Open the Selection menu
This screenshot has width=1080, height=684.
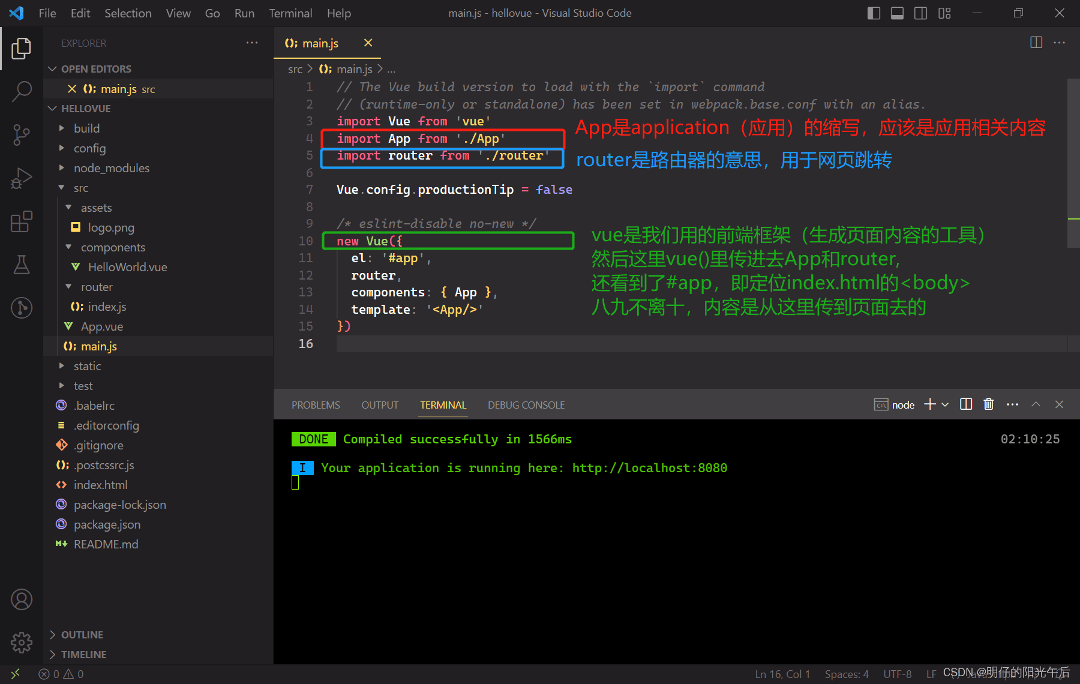point(128,13)
